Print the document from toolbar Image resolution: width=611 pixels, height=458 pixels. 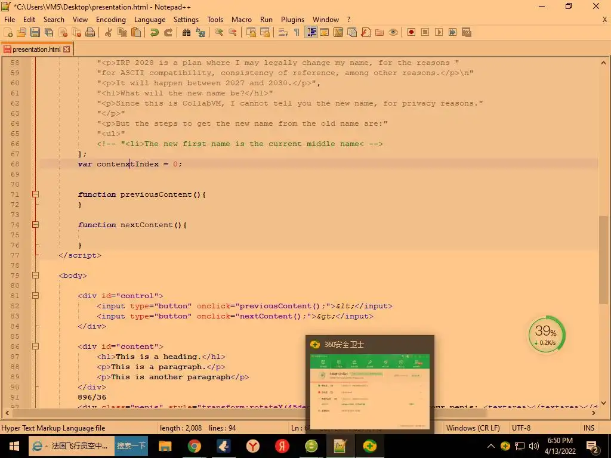pos(90,32)
